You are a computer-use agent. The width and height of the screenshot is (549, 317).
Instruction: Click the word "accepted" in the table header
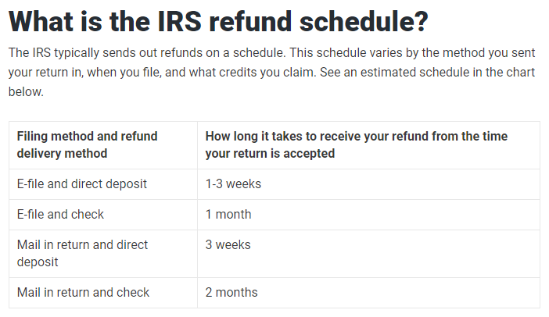[x=312, y=153]
